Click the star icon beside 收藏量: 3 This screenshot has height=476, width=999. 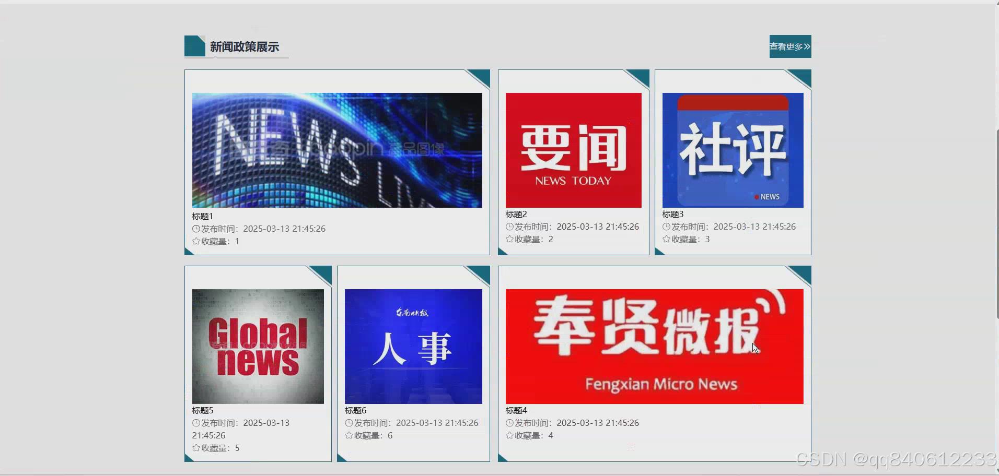click(x=666, y=239)
